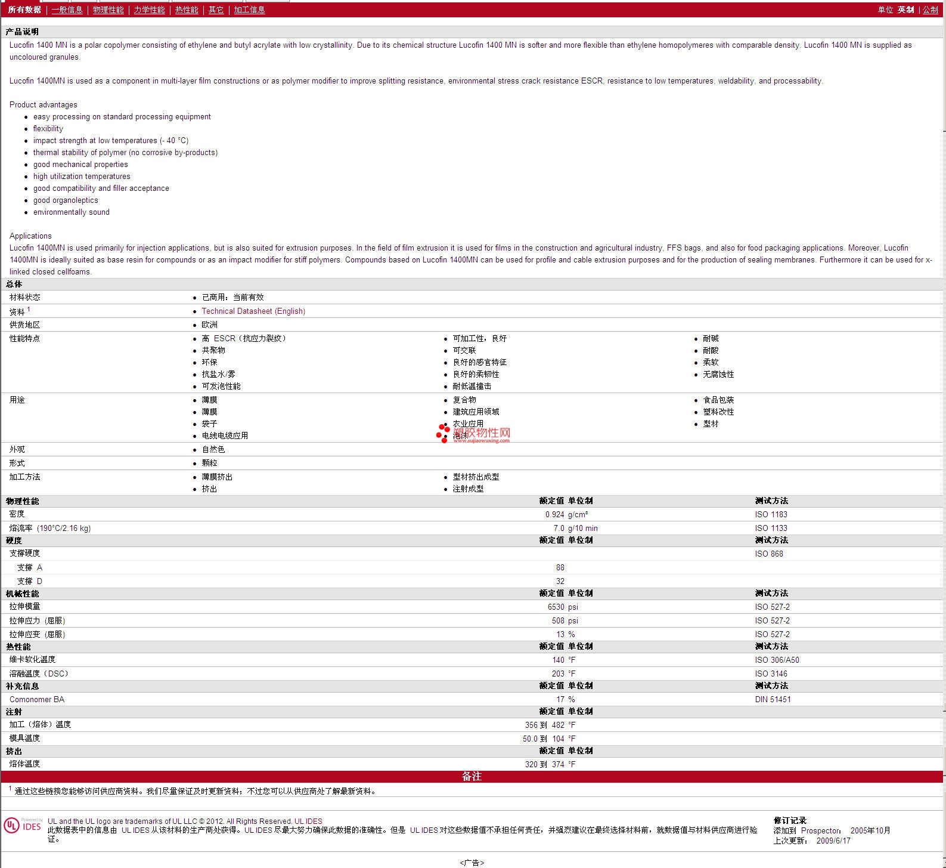Open the Technical Datasheet (English) link
Viewport: 946px width, 868px height.
(253, 311)
